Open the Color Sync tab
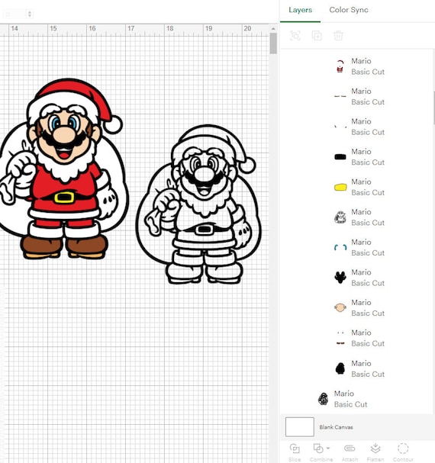The height and width of the screenshot is (463, 435). pyautogui.click(x=349, y=10)
